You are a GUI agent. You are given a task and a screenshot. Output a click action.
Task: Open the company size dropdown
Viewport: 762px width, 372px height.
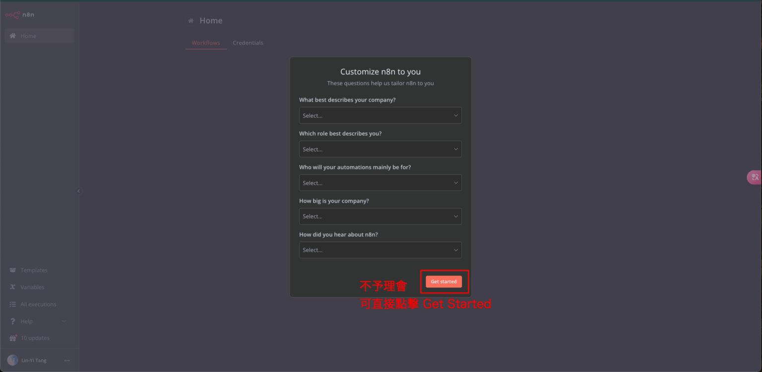click(x=381, y=216)
